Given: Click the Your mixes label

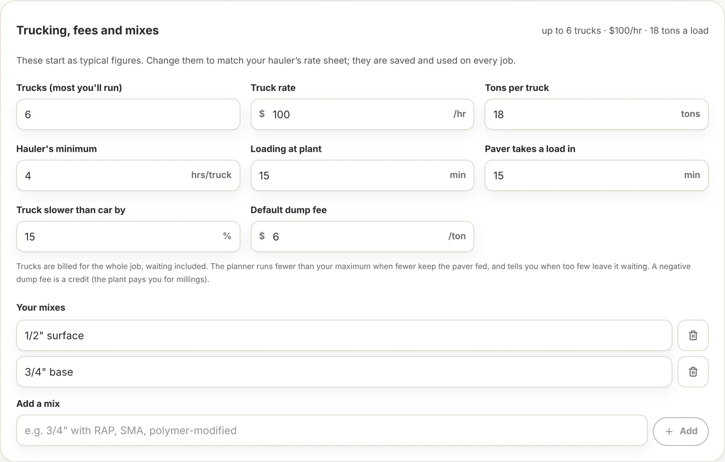Looking at the screenshot, I should (41, 307).
